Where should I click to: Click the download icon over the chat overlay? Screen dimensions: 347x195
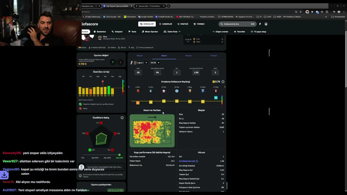(4, 175)
